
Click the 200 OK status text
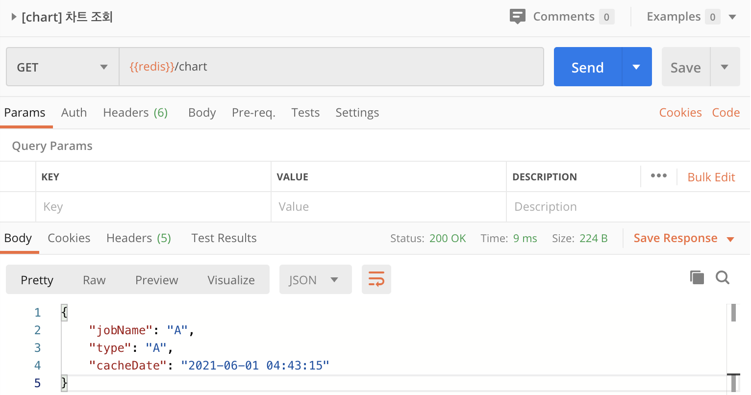tap(448, 238)
